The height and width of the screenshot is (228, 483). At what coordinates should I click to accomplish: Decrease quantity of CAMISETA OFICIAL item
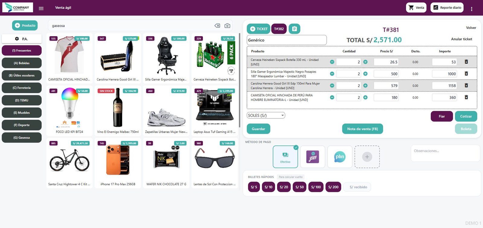coord(332,97)
